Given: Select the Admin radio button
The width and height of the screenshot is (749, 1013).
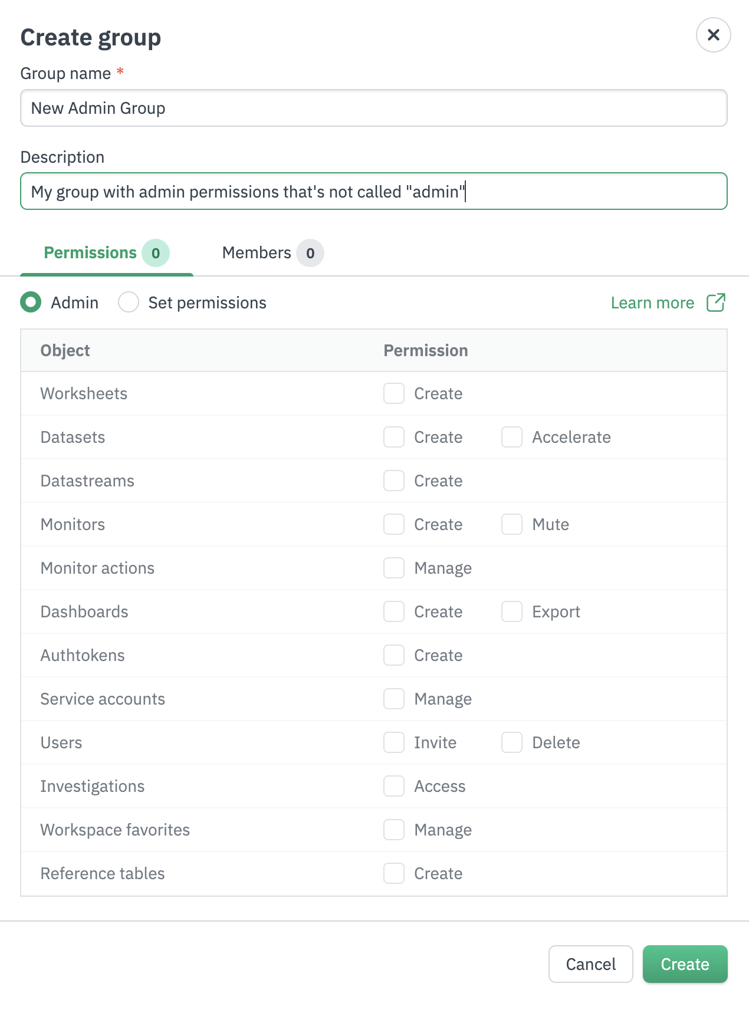Looking at the screenshot, I should (x=31, y=302).
